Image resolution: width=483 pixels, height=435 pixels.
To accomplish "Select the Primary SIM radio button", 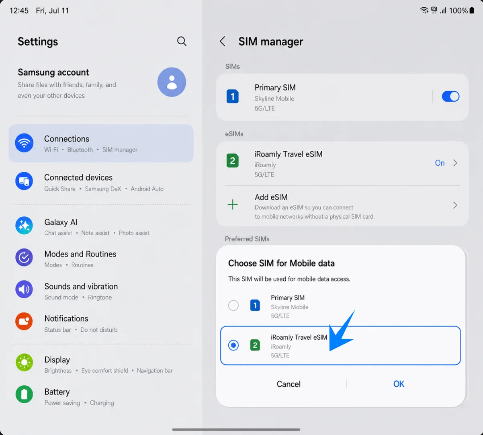I will [233, 306].
